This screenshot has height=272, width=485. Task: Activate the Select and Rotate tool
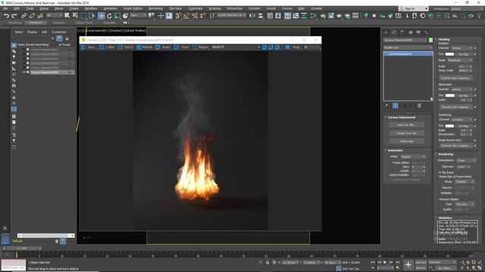(109, 16)
